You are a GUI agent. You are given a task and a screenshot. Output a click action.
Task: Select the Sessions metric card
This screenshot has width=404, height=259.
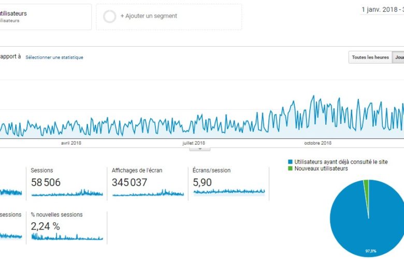pyautogui.click(x=67, y=183)
